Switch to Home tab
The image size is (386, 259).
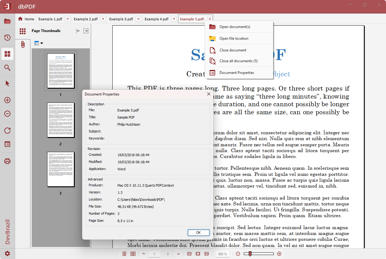click(x=26, y=19)
